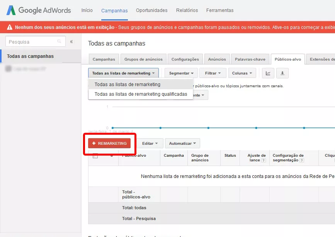Open Ferramentas in top navigation
Image resolution: width=335 pixels, height=237 pixels.
pos(220,10)
